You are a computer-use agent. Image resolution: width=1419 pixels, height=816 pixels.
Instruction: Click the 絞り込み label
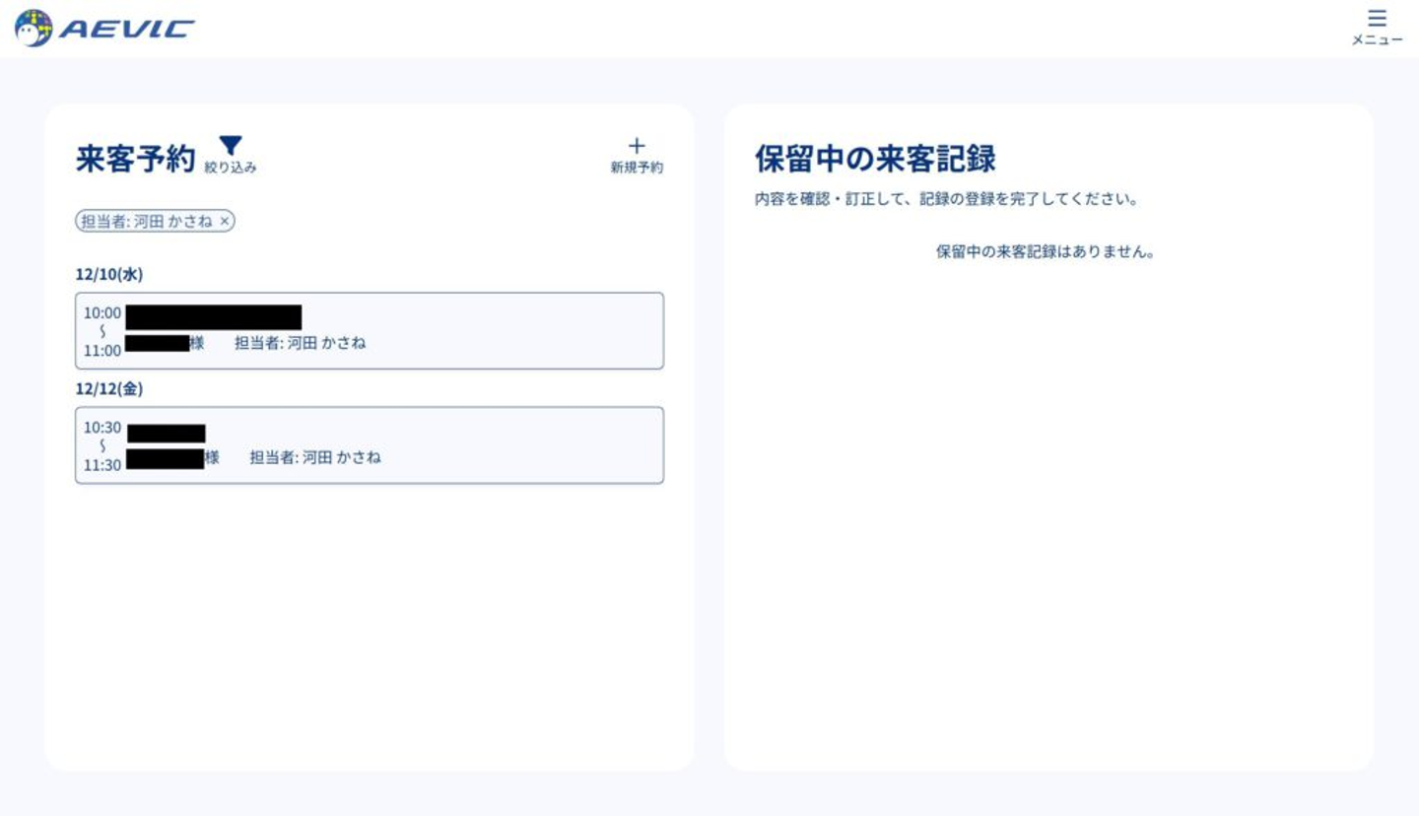coord(230,169)
